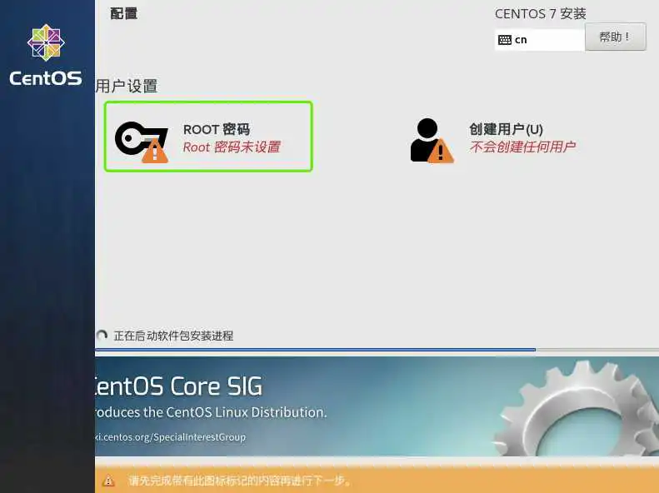Viewport: 659px width, 493px height.
Task: Click the keyboard layout icon
Action: pos(504,40)
